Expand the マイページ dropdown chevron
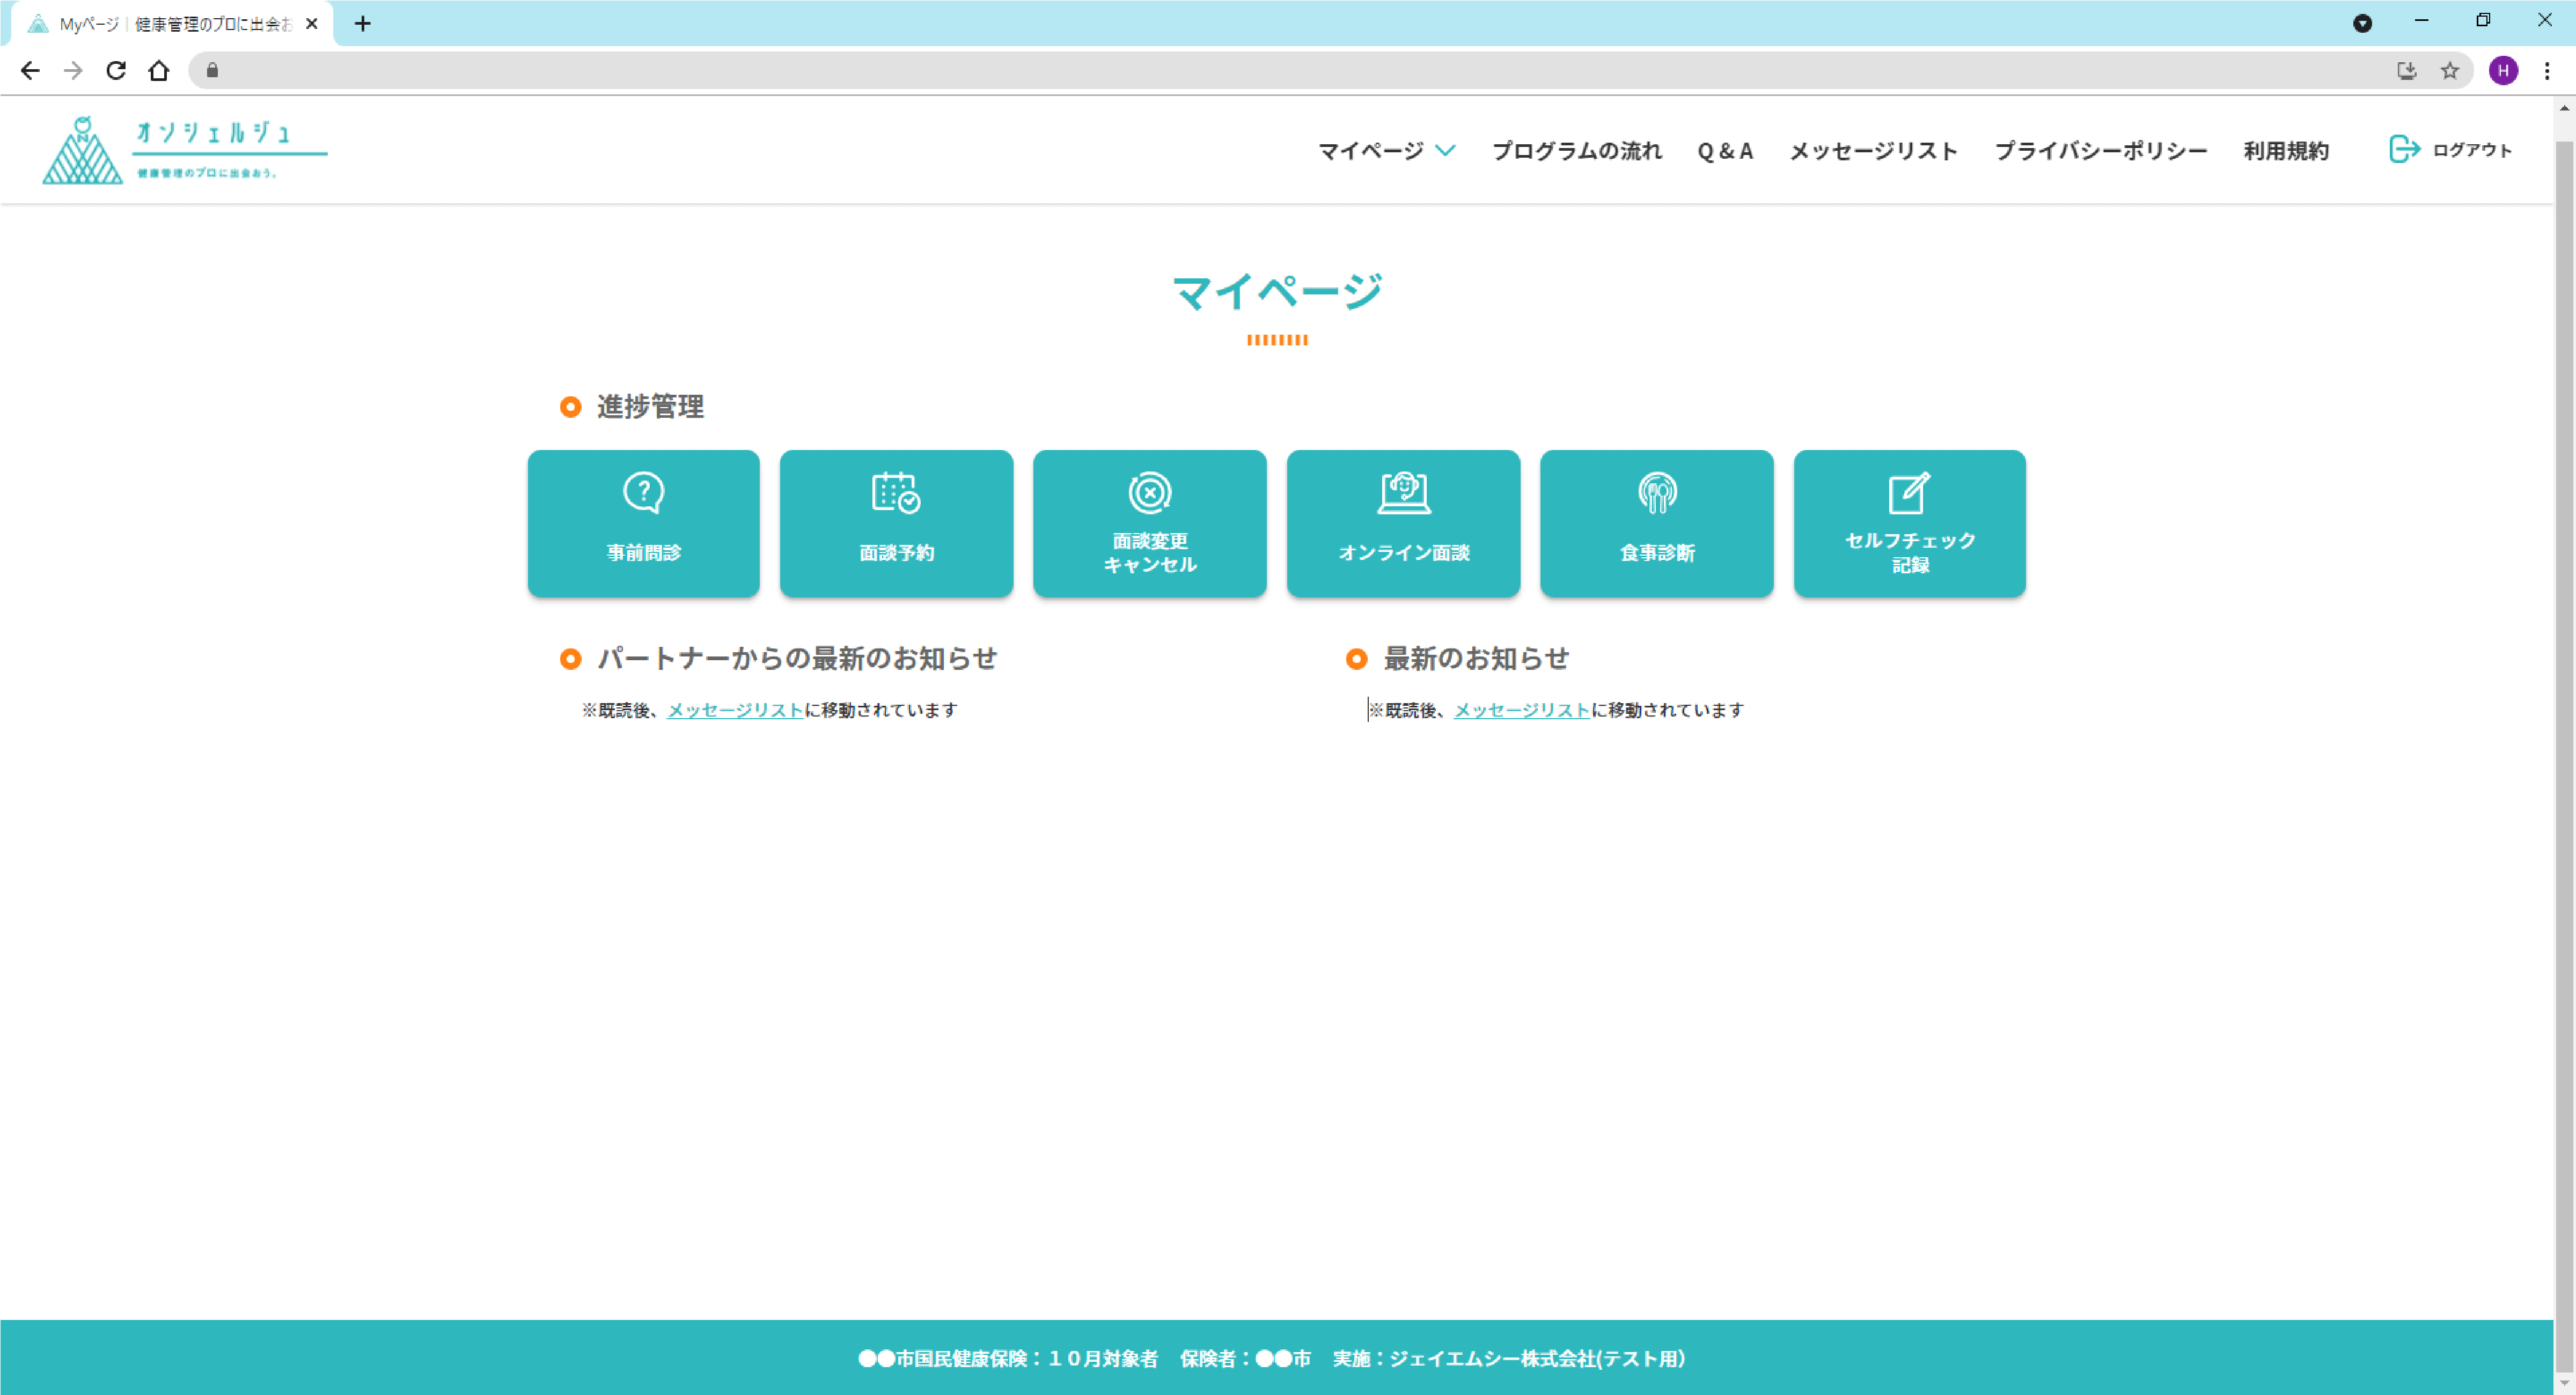 [x=1445, y=150]
